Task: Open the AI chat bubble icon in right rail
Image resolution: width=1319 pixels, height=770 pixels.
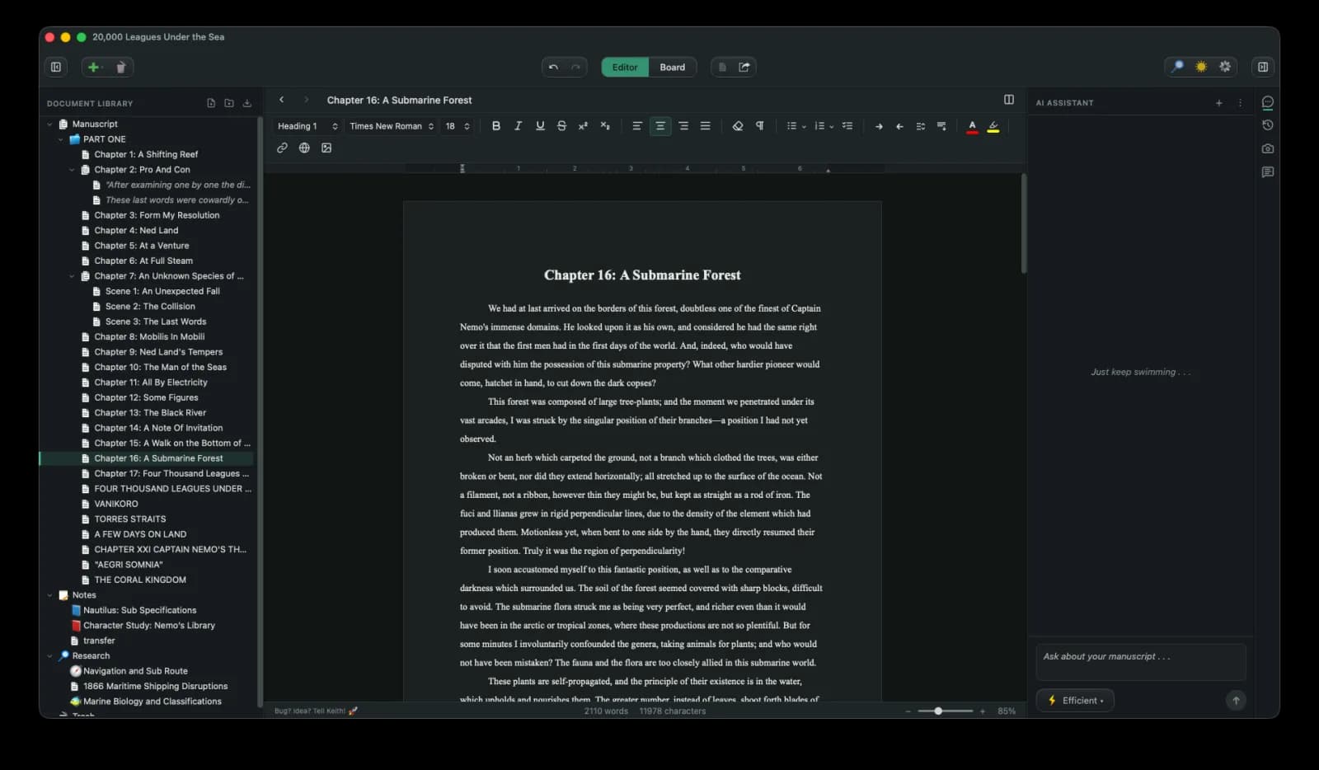Action: tap(1268, 102)
